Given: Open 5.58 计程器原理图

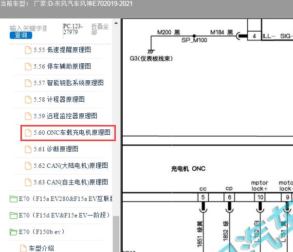Looking at the screenshot, I should click(59, 99).
